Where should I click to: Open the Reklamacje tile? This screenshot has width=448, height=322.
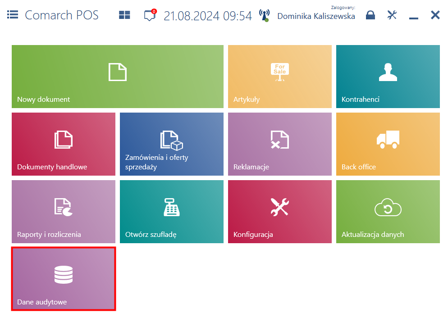pyautogui.click(x=280, y=144)
